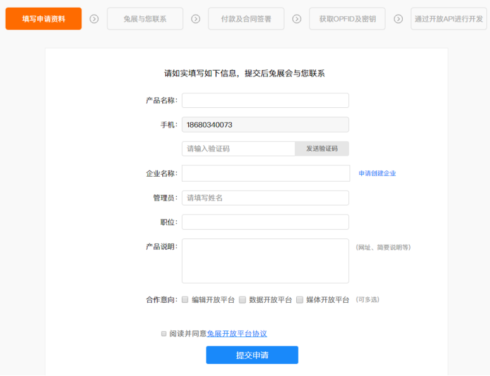
Task: Focus the 产品名称 input field
Action: pos(265,100)
